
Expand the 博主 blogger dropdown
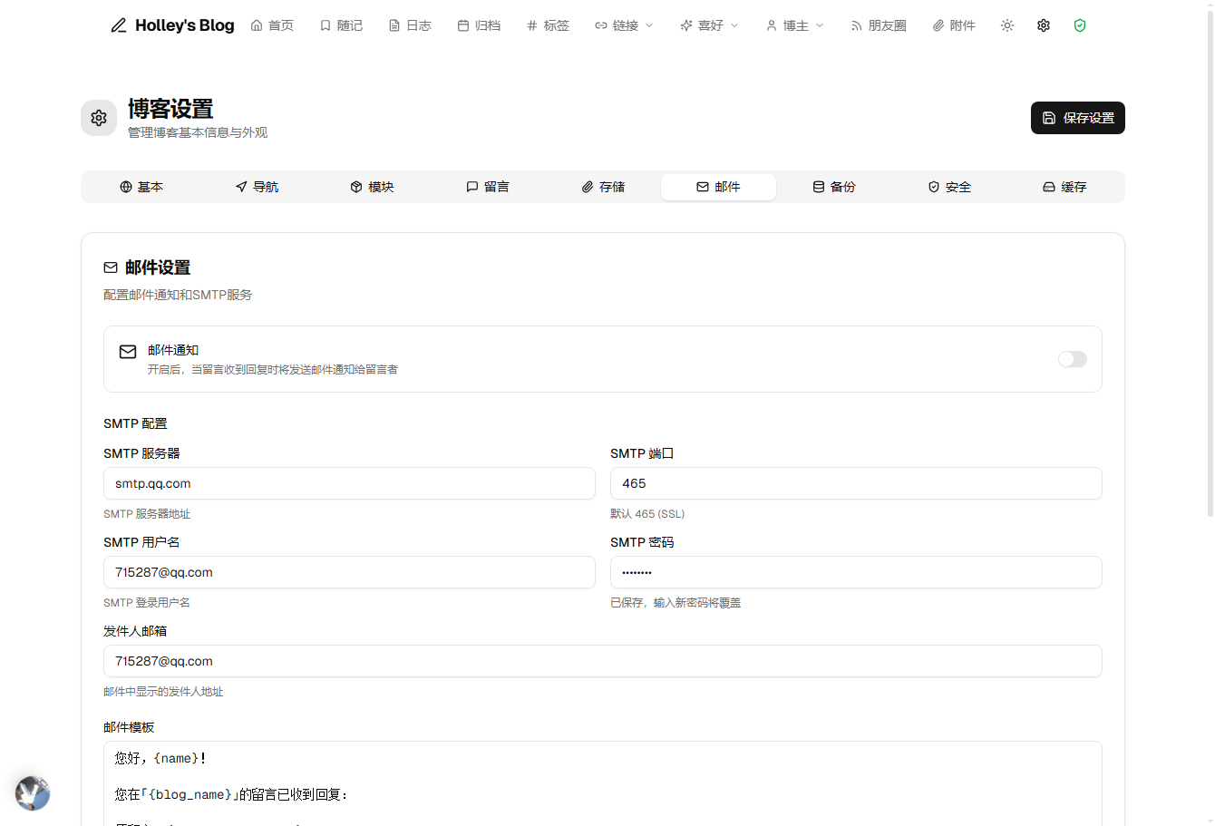[794, 25]
